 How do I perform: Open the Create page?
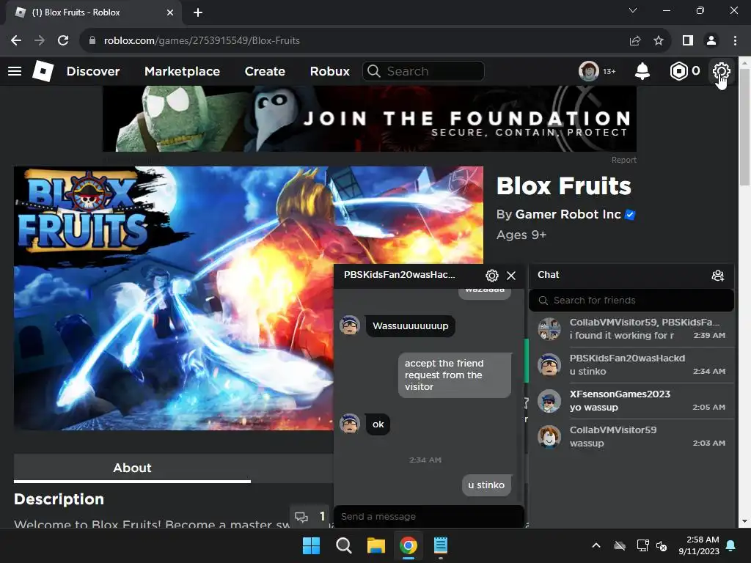tap(265, 71)
